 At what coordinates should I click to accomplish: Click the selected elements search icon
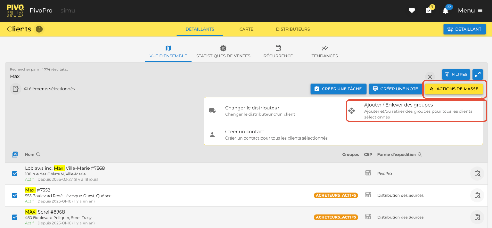[16, 89]
